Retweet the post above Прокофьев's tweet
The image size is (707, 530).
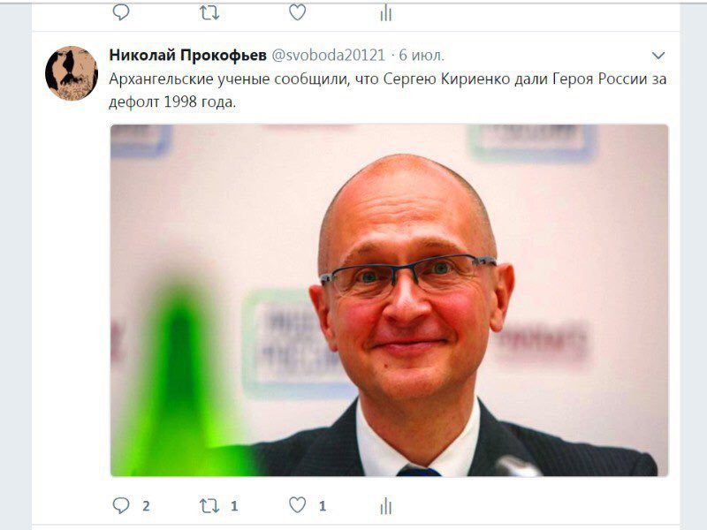pos(209,12)
